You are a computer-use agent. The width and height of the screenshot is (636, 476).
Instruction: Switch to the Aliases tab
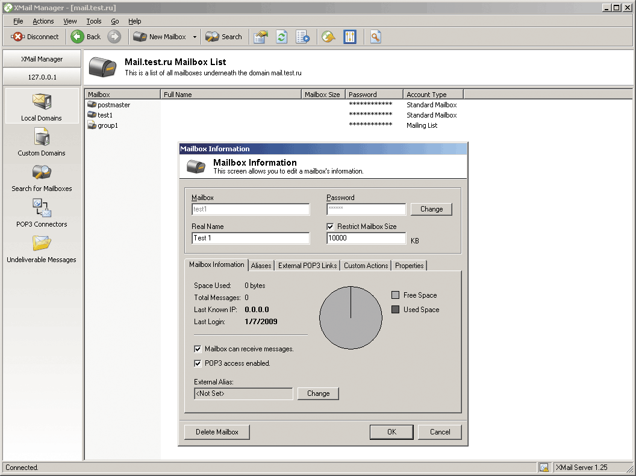click(261, 265)
